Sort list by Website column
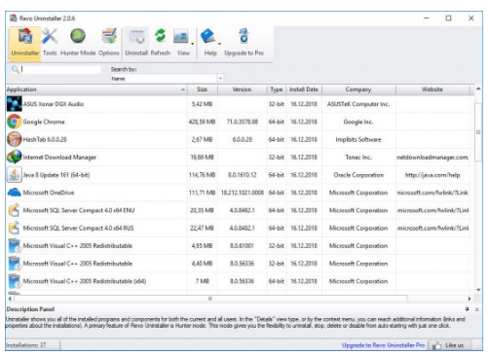Image resolution: width=488 pixels, height=356 pixels. click(432, 89)
